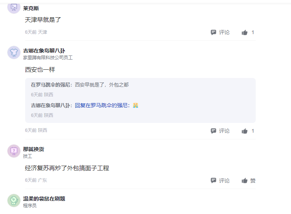The width and height of the screenshot is (291, 214).
Task: Like 莱克斯's comment with thumbs-up icon
Action: pyautogui.click(x=245, y=33)
